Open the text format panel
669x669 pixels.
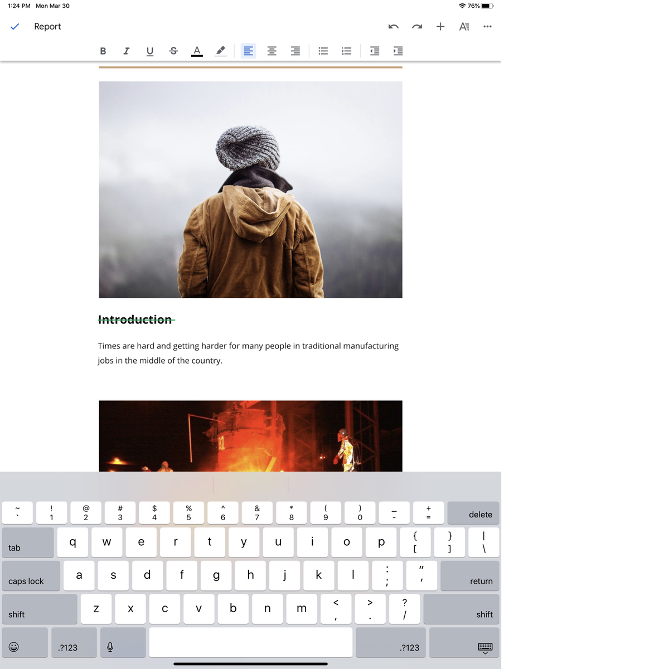[464, 26]
